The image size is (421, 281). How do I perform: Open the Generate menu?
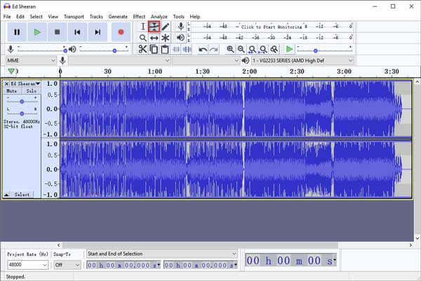tap(118, 17)
